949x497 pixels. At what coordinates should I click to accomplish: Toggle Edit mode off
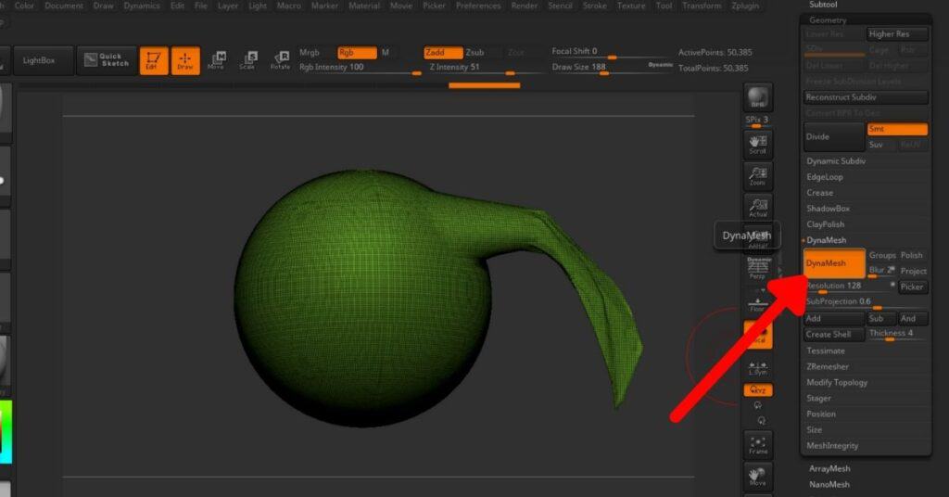(153, 61)
